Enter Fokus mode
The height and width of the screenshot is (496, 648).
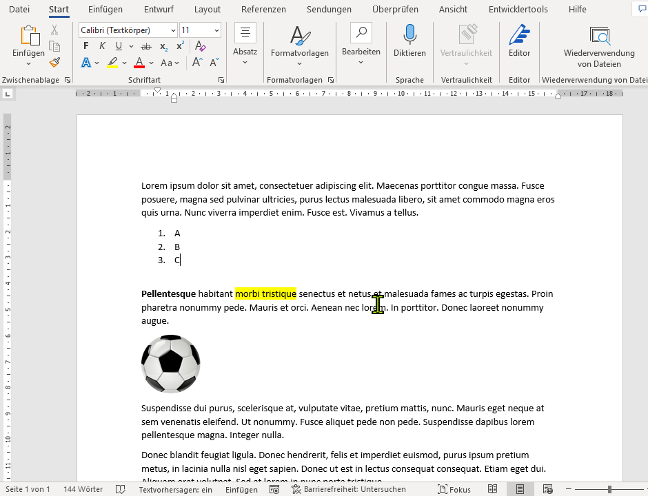pos(454,489)
